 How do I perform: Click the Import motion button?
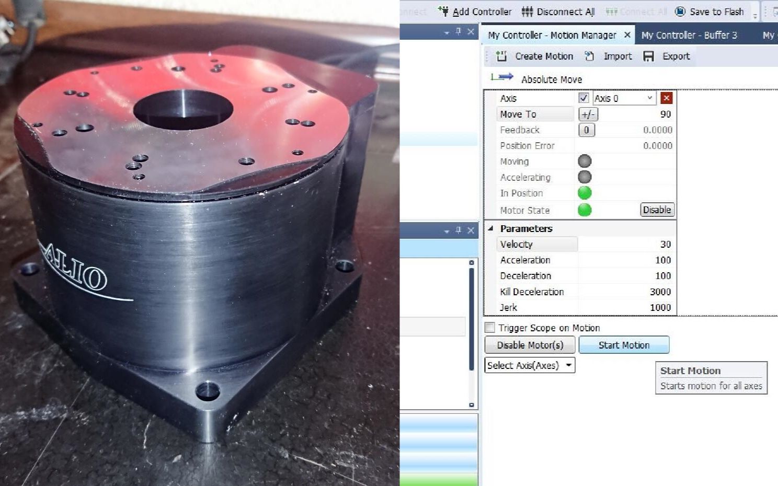tap(608, 56)
